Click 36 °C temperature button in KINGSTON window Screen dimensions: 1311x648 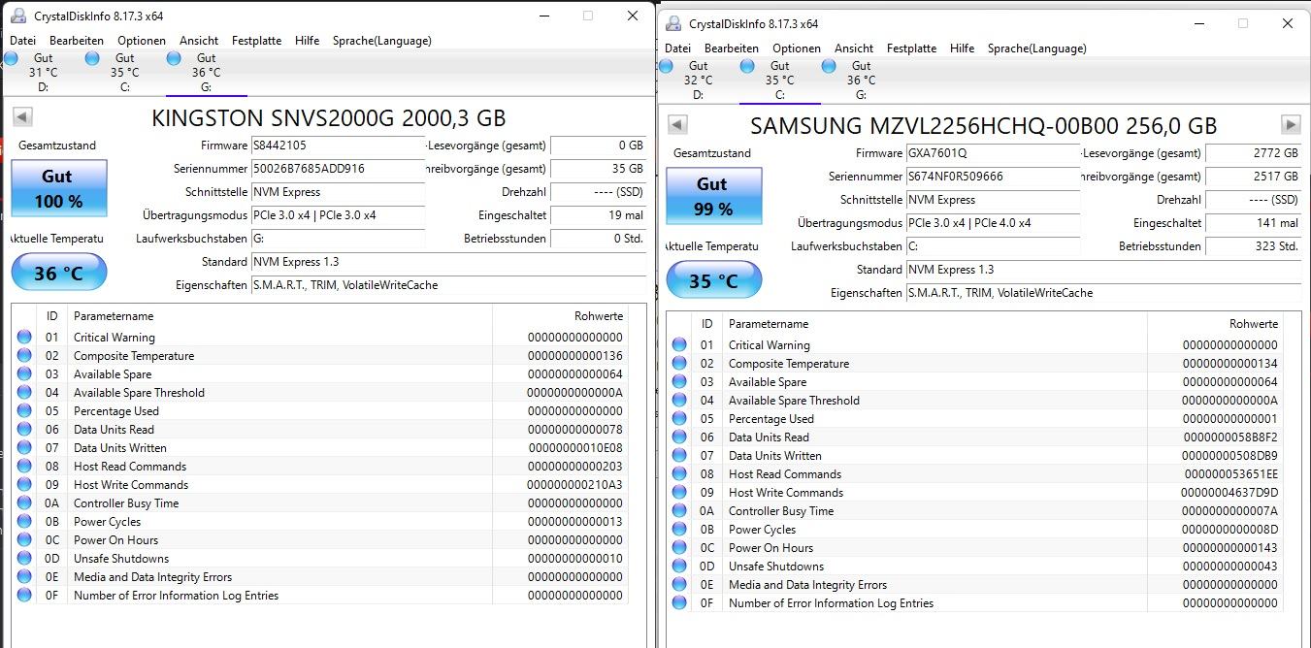[58, 273]
